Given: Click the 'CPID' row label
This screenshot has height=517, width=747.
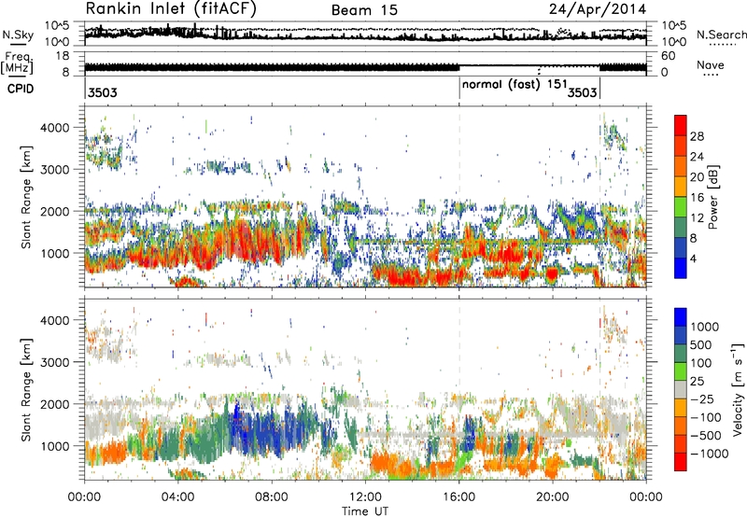Looking at the screenshot, I should coord(21,89).
